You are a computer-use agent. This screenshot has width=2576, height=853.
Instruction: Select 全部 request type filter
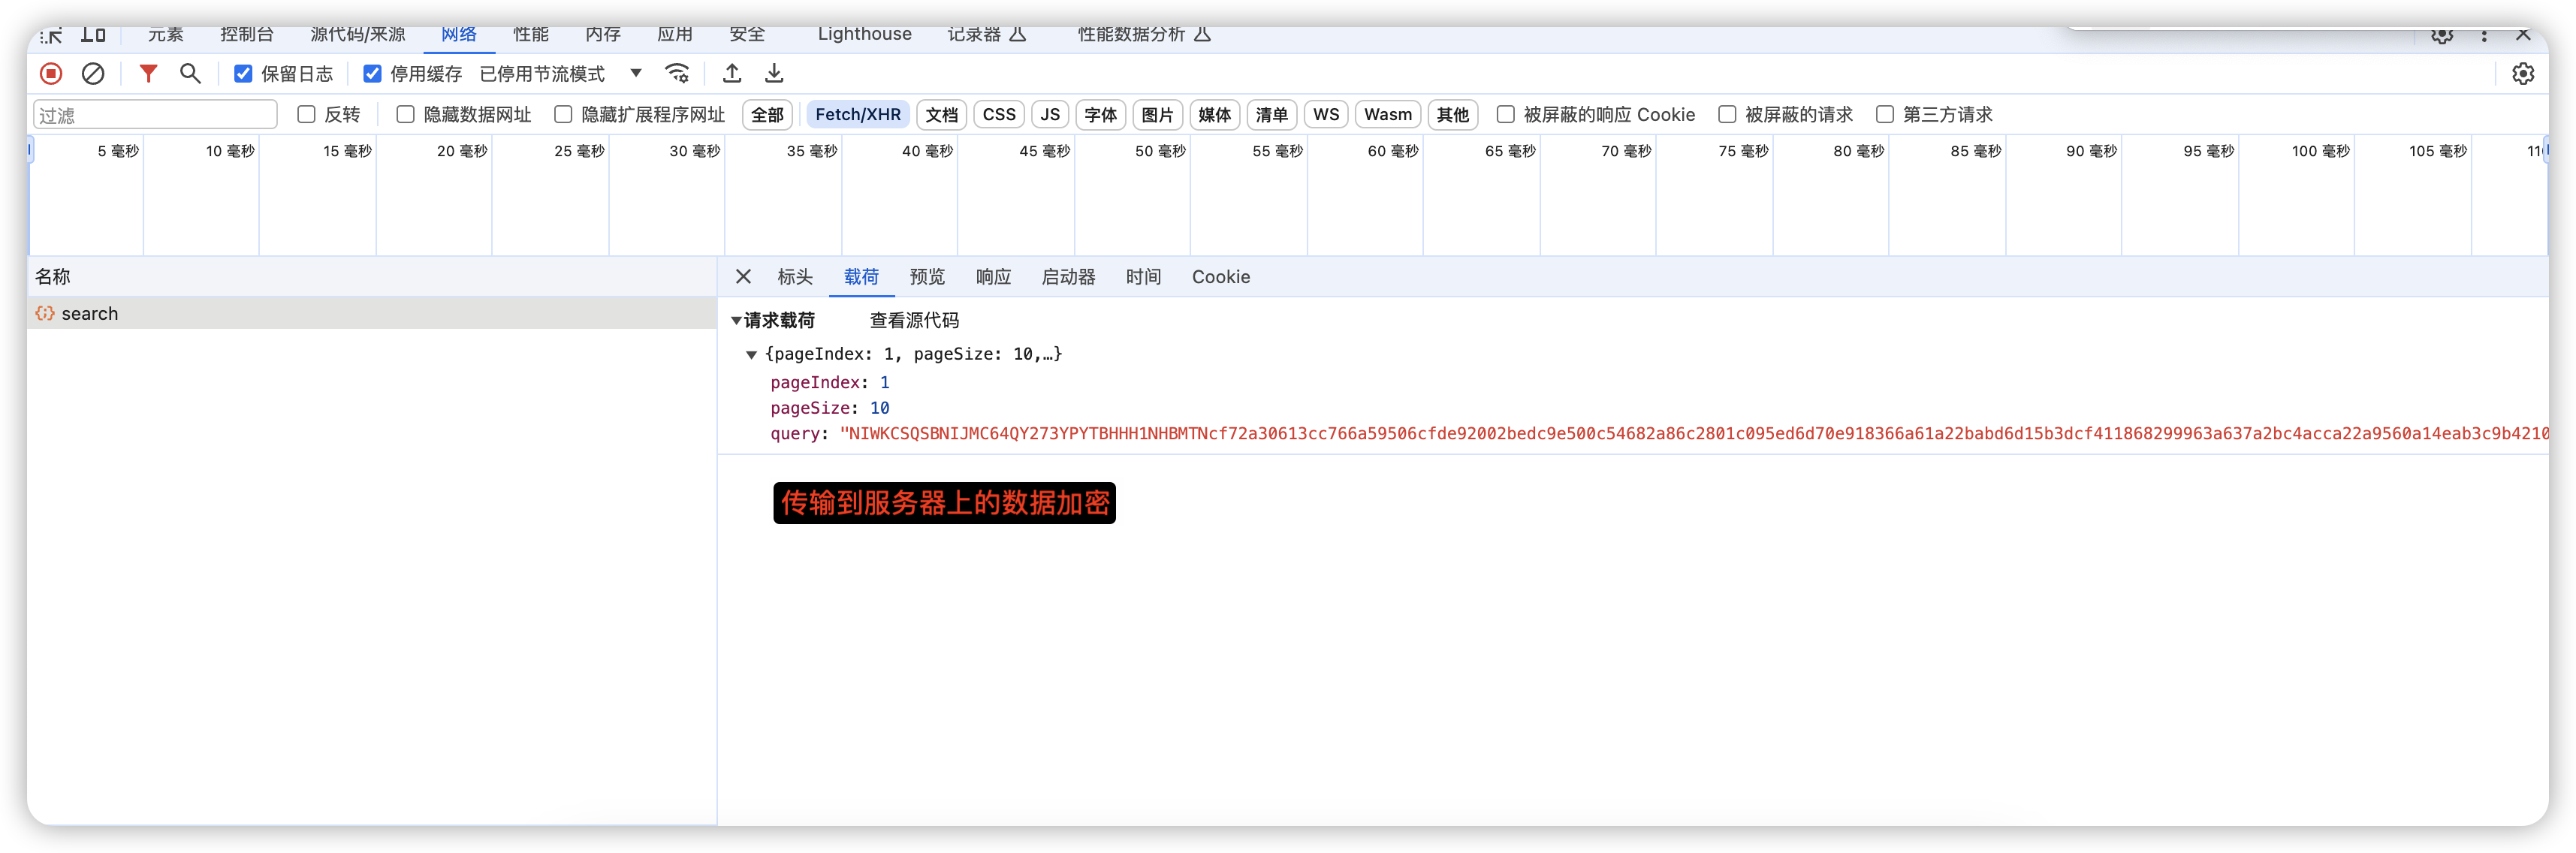point(767,115)
